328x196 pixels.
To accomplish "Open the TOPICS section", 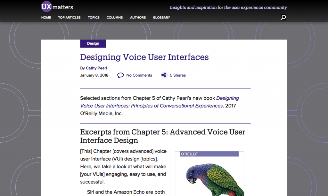I will 94,18.
